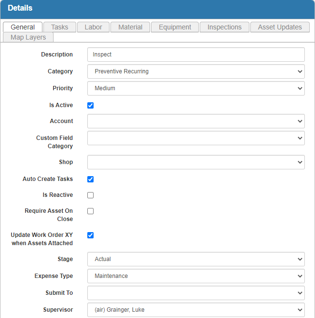Switch to Asset Updates tab

280,27
